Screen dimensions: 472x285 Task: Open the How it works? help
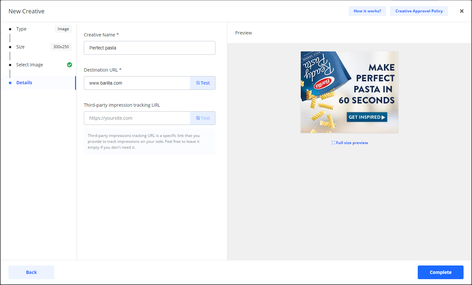[x=367, y=11]
